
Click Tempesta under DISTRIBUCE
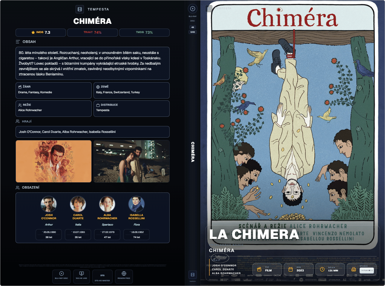click(103, 110)
